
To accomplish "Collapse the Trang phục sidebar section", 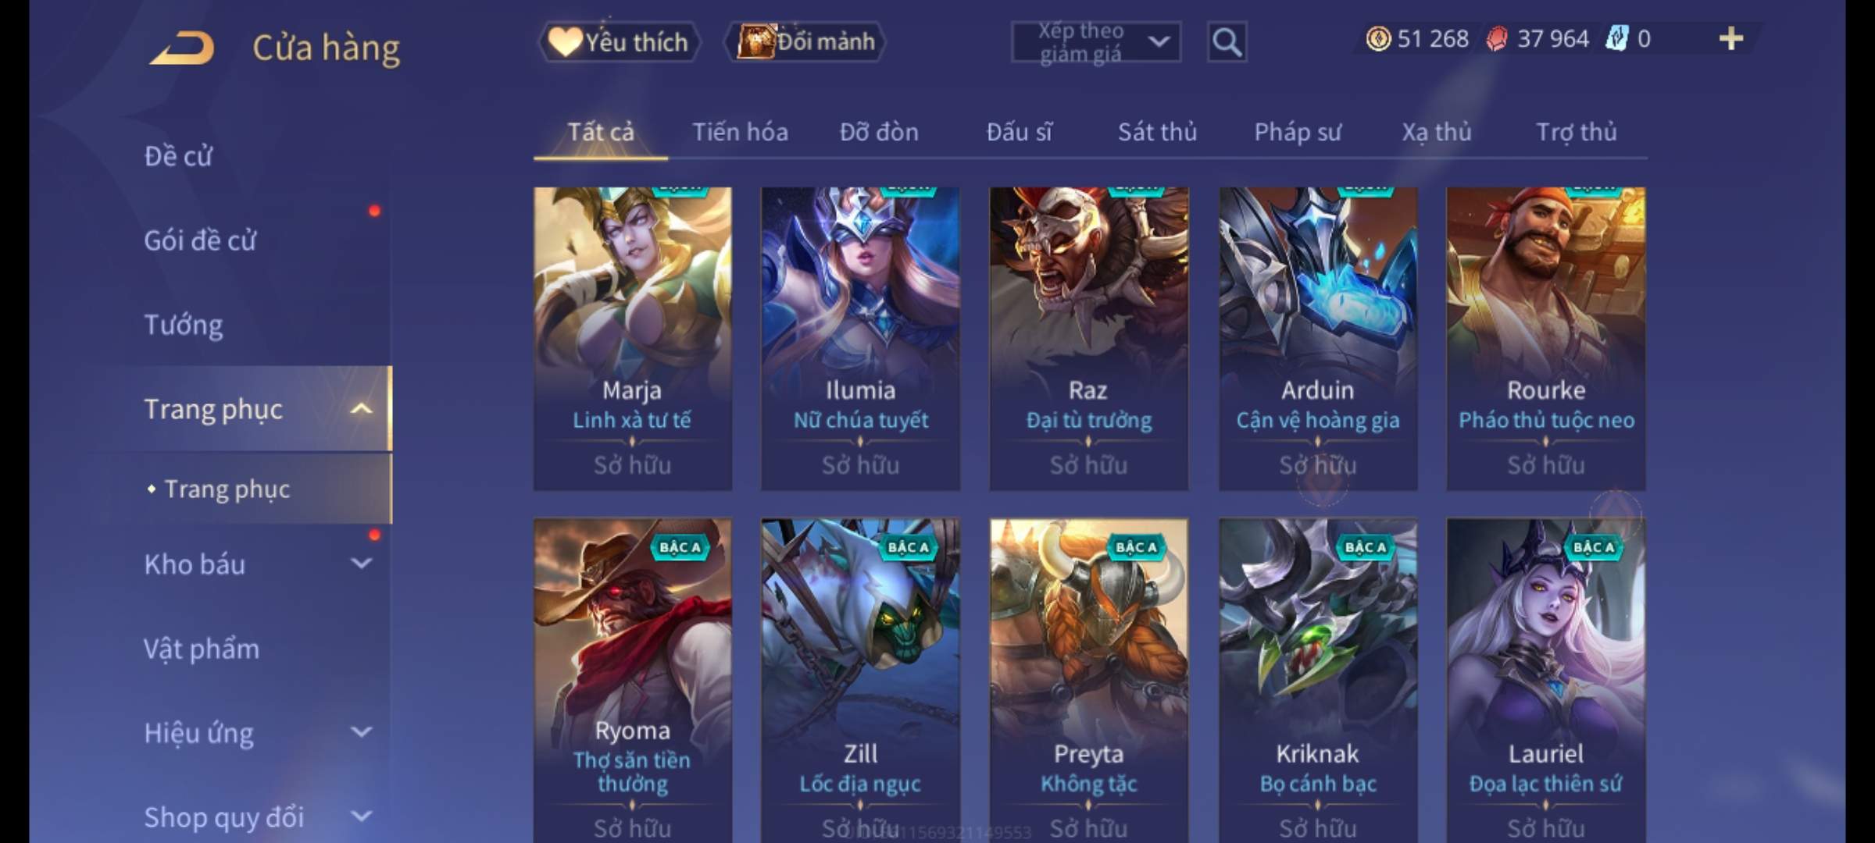I will point(361,409).
